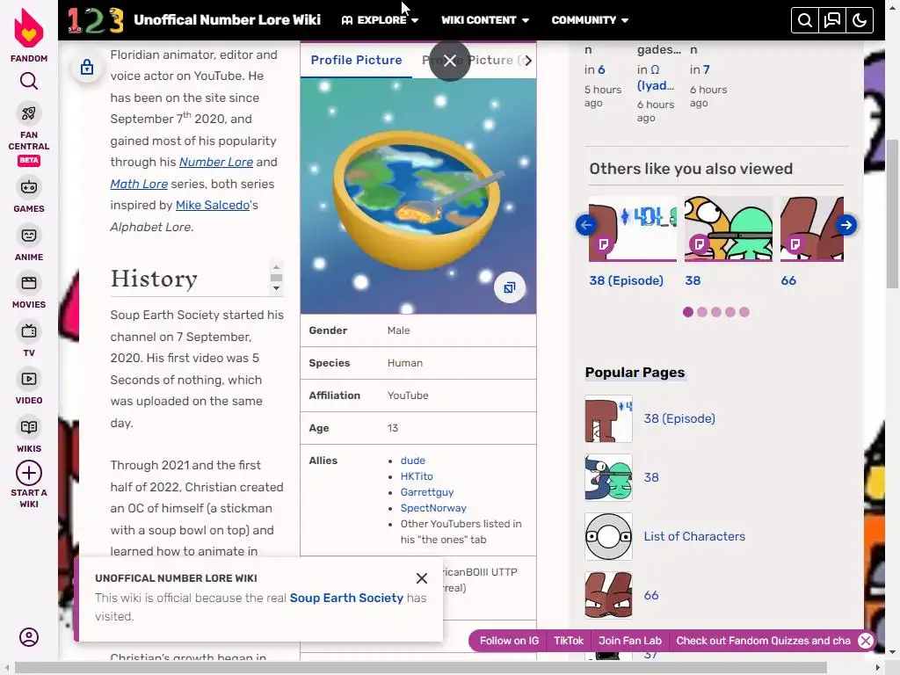Open the Anime section
Screen dimensions: 900x675
[x=29, y=244]
